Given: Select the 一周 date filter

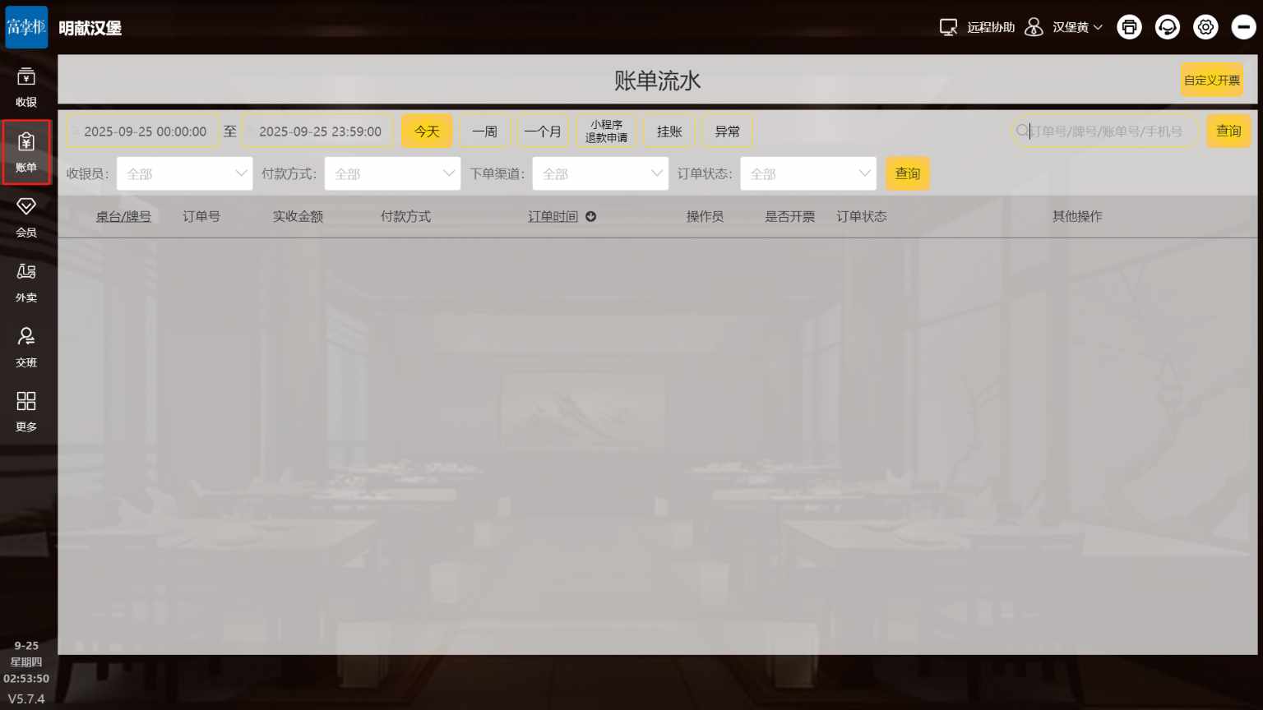Looking at the screenshot, I should tap(484, 131).
